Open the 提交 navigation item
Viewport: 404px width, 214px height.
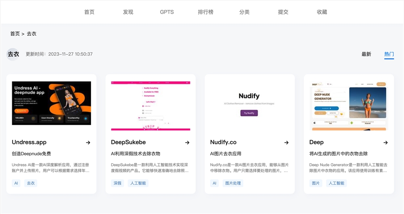click(283, 12)
